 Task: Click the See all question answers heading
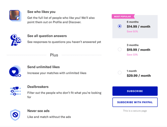47,36
